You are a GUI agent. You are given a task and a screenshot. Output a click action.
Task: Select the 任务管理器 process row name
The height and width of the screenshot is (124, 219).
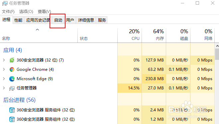coord(27,88)
